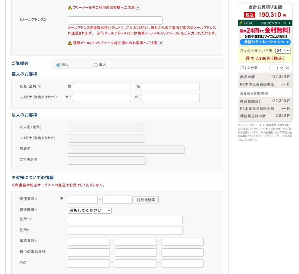
Task: Click the carrier-mail warning triangle icon
Action: tap(70, 43)
